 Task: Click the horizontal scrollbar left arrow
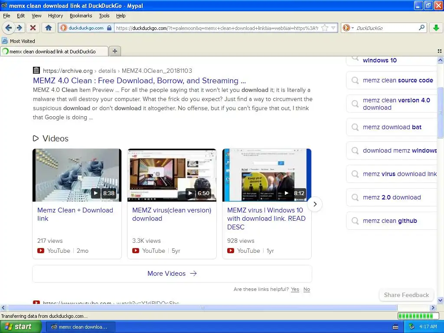point(3,307)
